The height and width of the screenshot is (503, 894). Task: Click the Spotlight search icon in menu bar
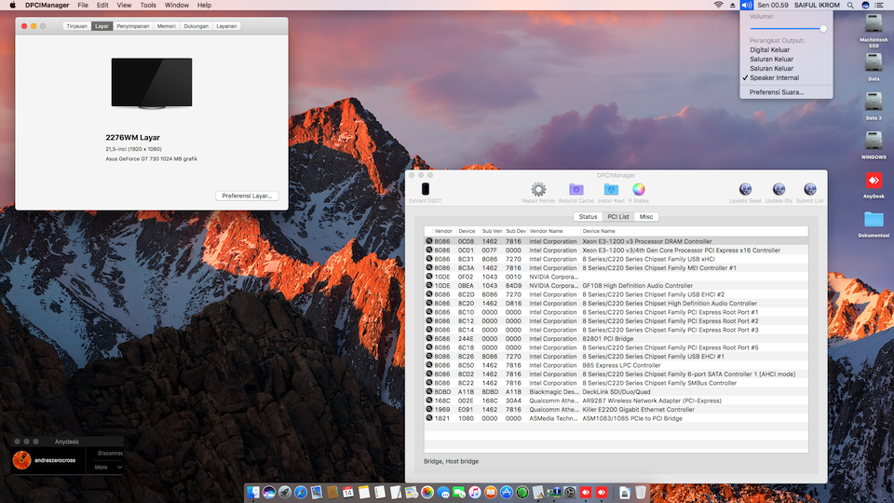pyautogui.click(x=850, y=6)
